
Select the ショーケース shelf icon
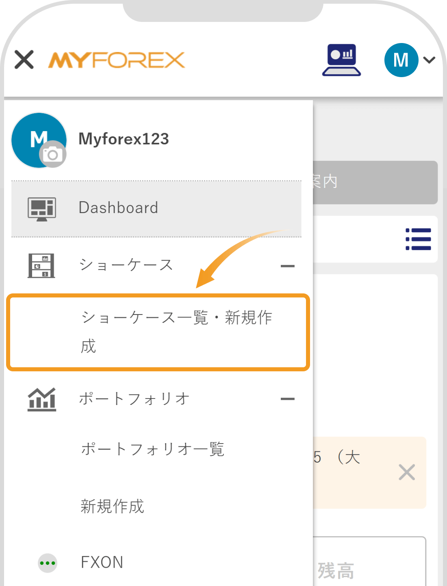pos(41,265)
